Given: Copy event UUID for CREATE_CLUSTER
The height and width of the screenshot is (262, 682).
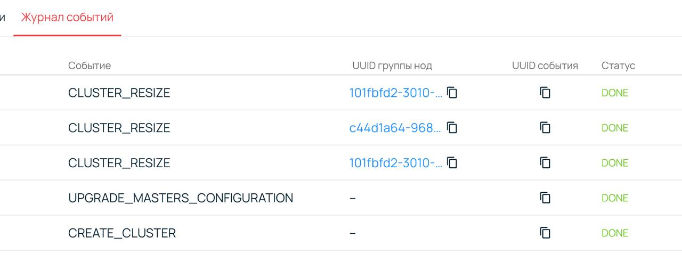Looking at the screenshot, I should [x=545, y=233].
